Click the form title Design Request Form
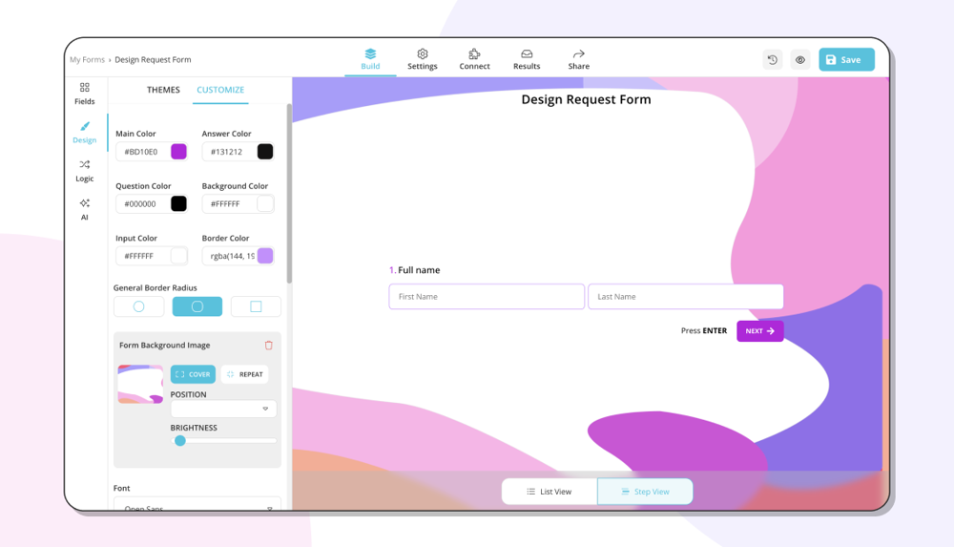This screenshot has height=547, width=954. 586,99
